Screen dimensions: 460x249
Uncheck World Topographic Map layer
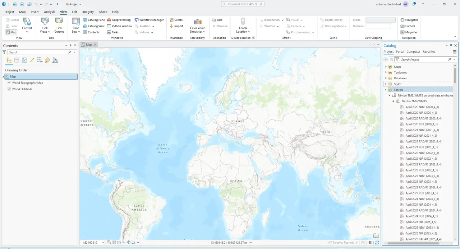(x=9, y=83)
